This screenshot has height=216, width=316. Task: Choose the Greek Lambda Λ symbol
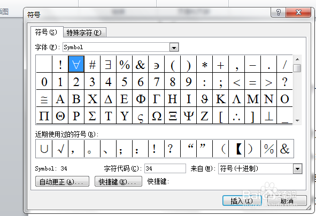coord(236,98)
